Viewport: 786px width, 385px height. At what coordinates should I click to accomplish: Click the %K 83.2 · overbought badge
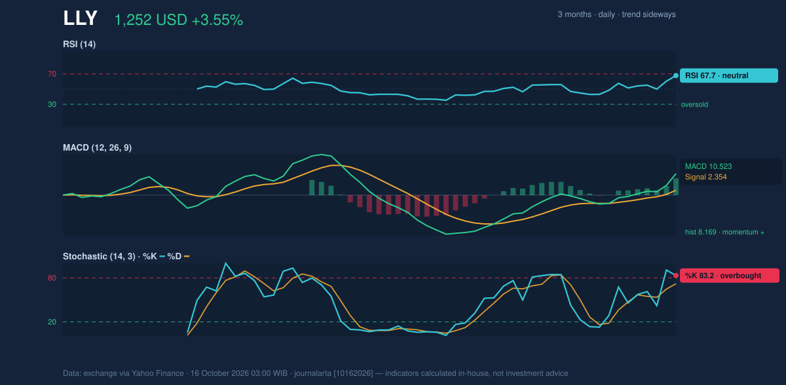[x=730, y=276]
